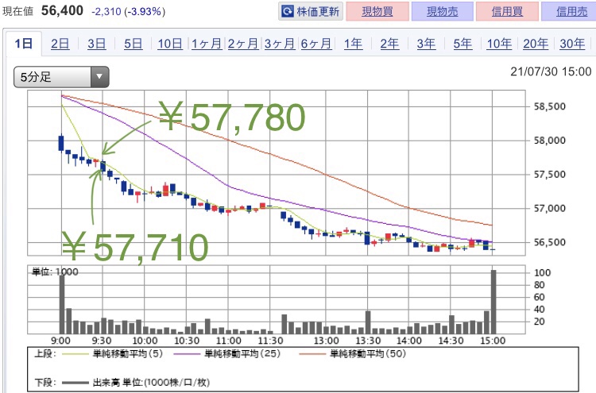Screen dimensions: 596x393
Task: Switch to the 3年 chart range
Action: click(426, 44)
